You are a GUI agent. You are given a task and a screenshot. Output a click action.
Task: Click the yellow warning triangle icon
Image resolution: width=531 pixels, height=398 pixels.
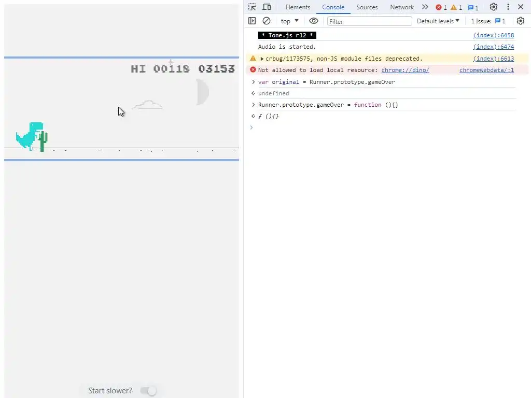[253, 58]
